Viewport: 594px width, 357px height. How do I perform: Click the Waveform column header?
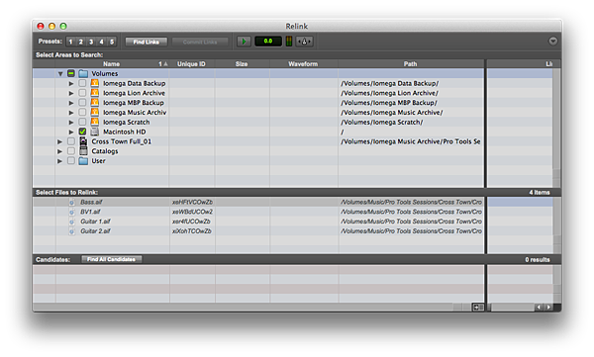(304, 64)
